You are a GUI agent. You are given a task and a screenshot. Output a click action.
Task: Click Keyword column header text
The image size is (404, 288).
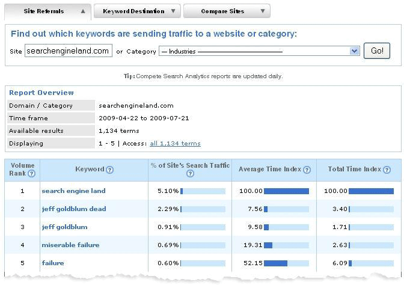(x=90, y=169)
